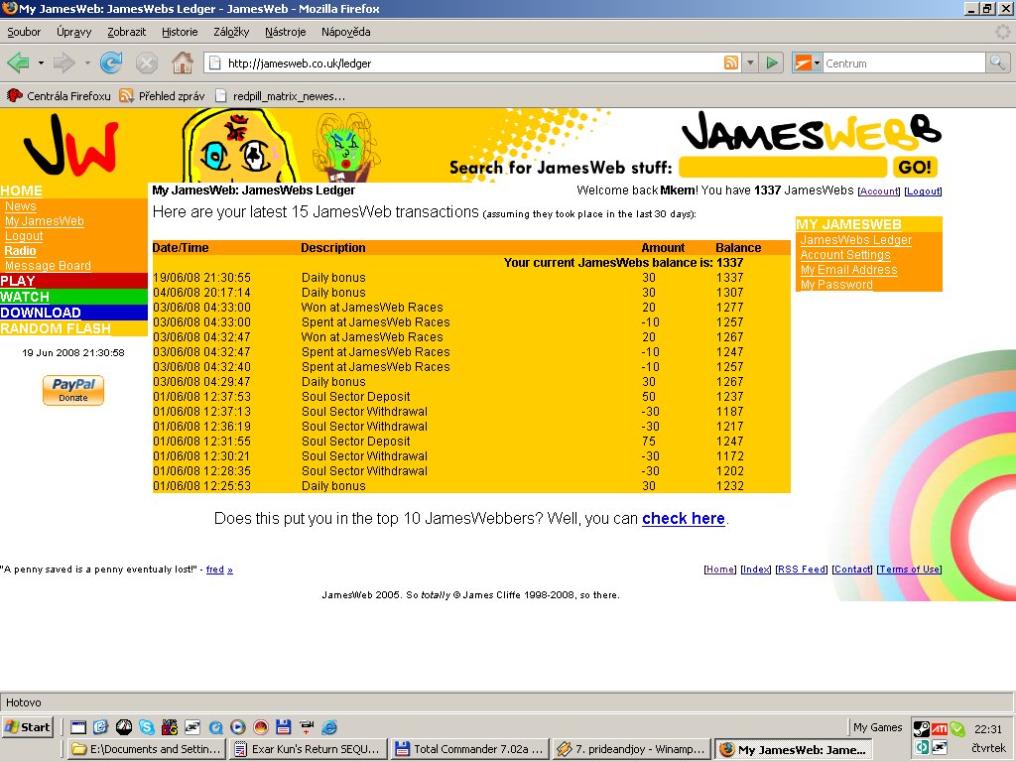Click the grey Forward arrow

(x=64, y=63)
